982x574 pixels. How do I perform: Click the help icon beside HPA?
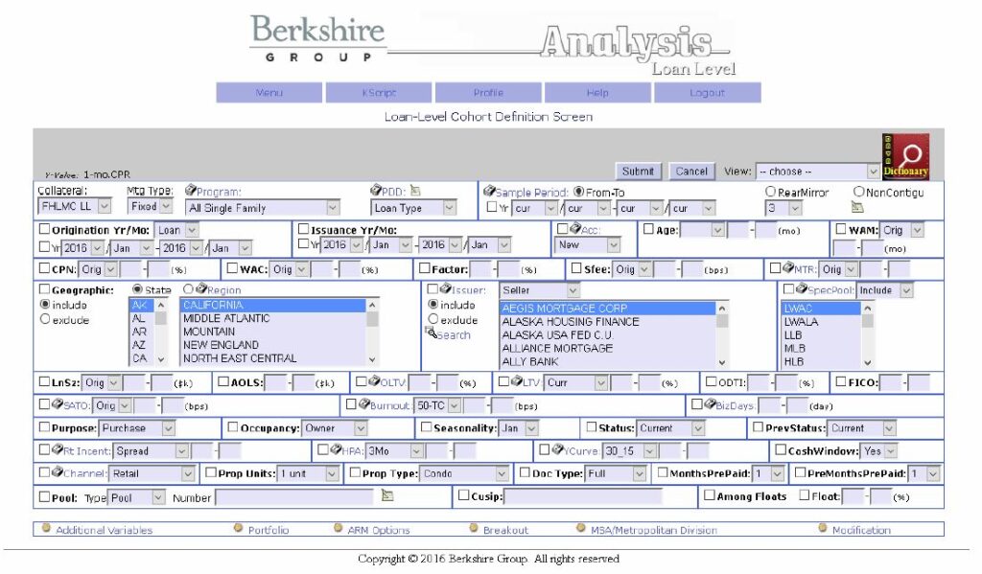point(336,448)
